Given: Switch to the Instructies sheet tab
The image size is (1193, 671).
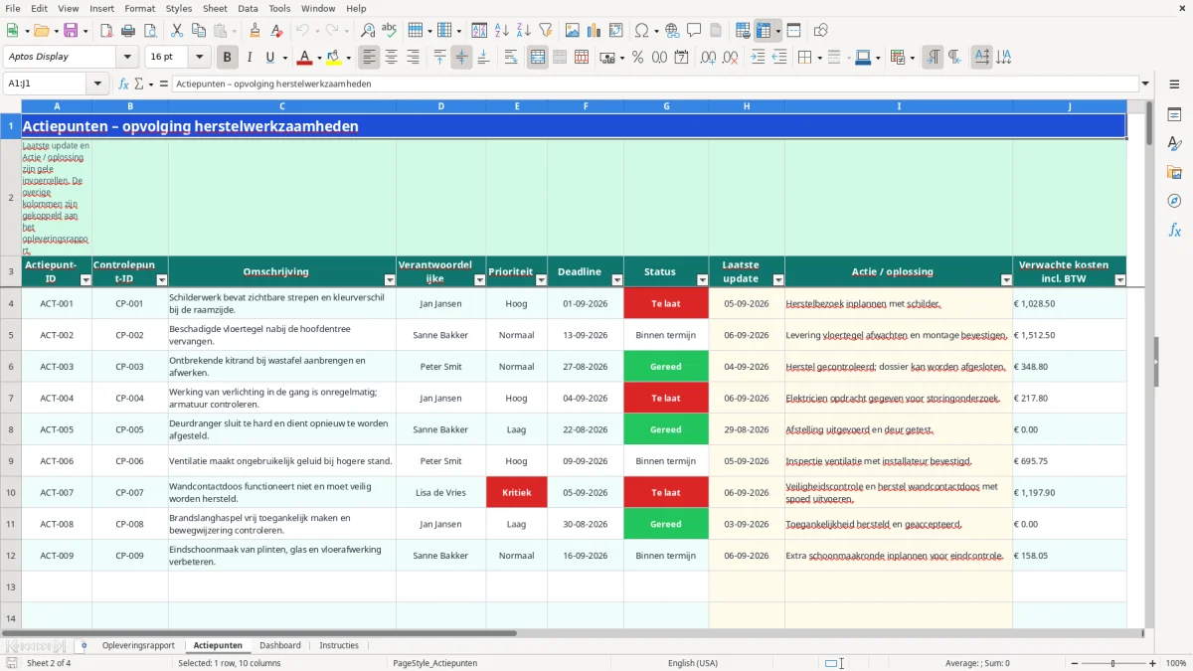Looking at the screenshot, I should pos(339,646).
